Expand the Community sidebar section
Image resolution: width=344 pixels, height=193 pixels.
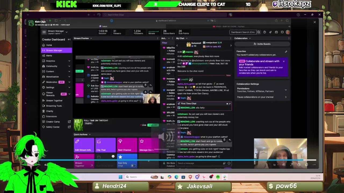tap(69, 66)
